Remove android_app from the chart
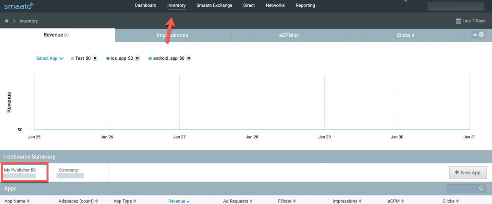Image resolution: width=492 pixels, height=204 pixels. pos(188,58)
